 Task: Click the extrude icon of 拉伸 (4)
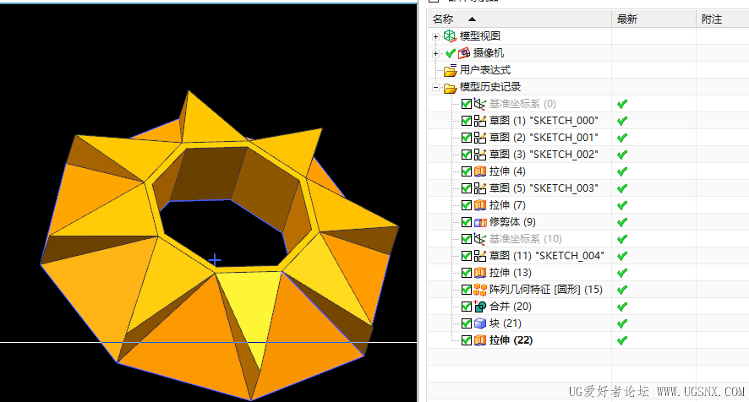[480, 171]
